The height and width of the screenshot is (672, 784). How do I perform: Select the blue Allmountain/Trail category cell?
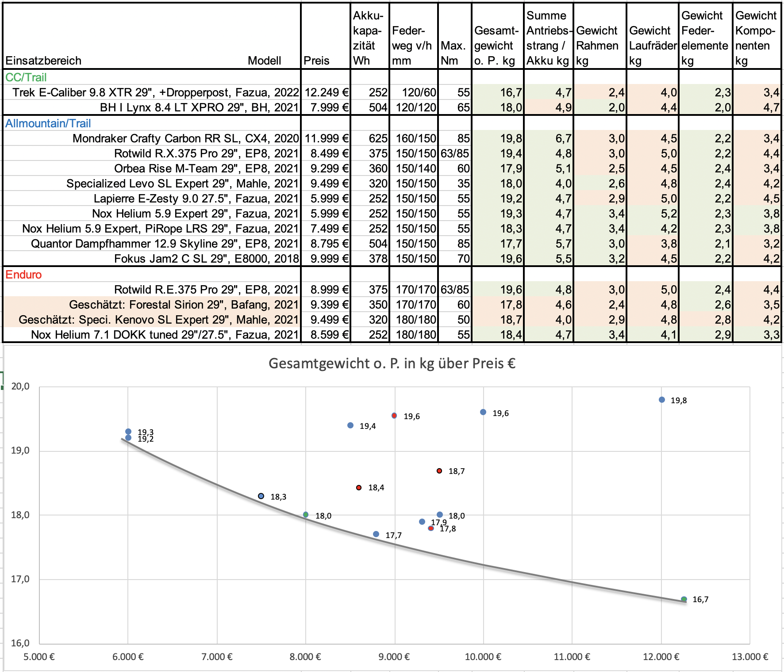click(48, 123)
